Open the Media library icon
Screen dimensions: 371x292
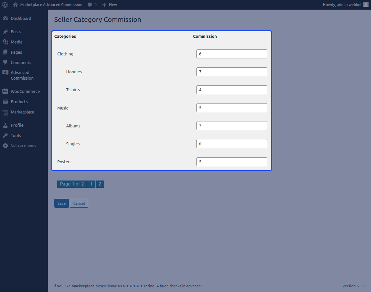pyautogui.click(x=6, y=42)
